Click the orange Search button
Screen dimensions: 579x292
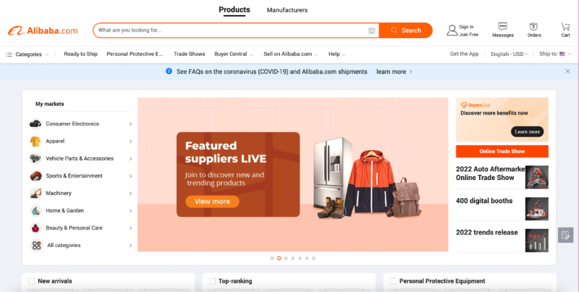pyautogui.click(x=406, y=30)
